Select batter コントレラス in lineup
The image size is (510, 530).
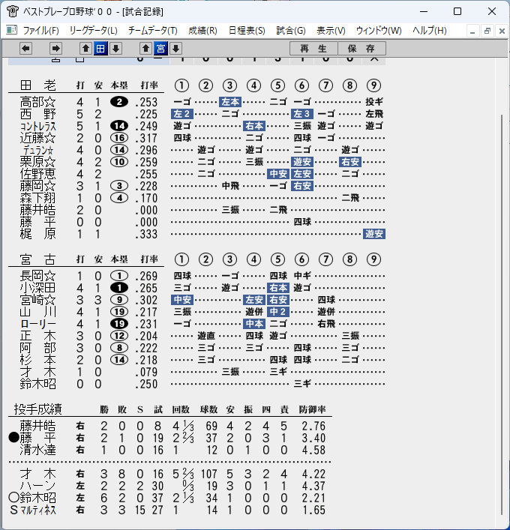tap(38, 127)
